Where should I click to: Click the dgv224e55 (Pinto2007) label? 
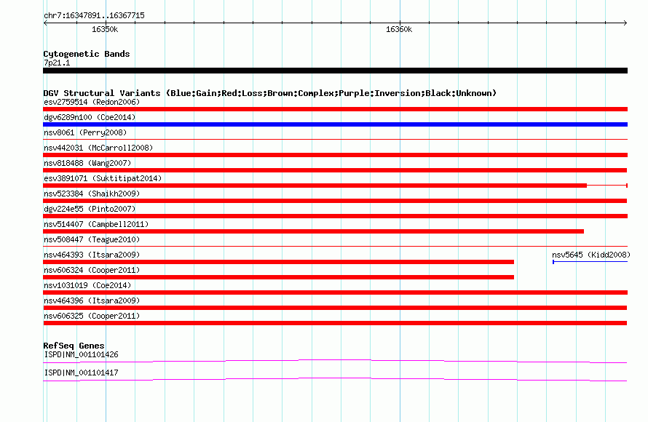pos(90,209)
